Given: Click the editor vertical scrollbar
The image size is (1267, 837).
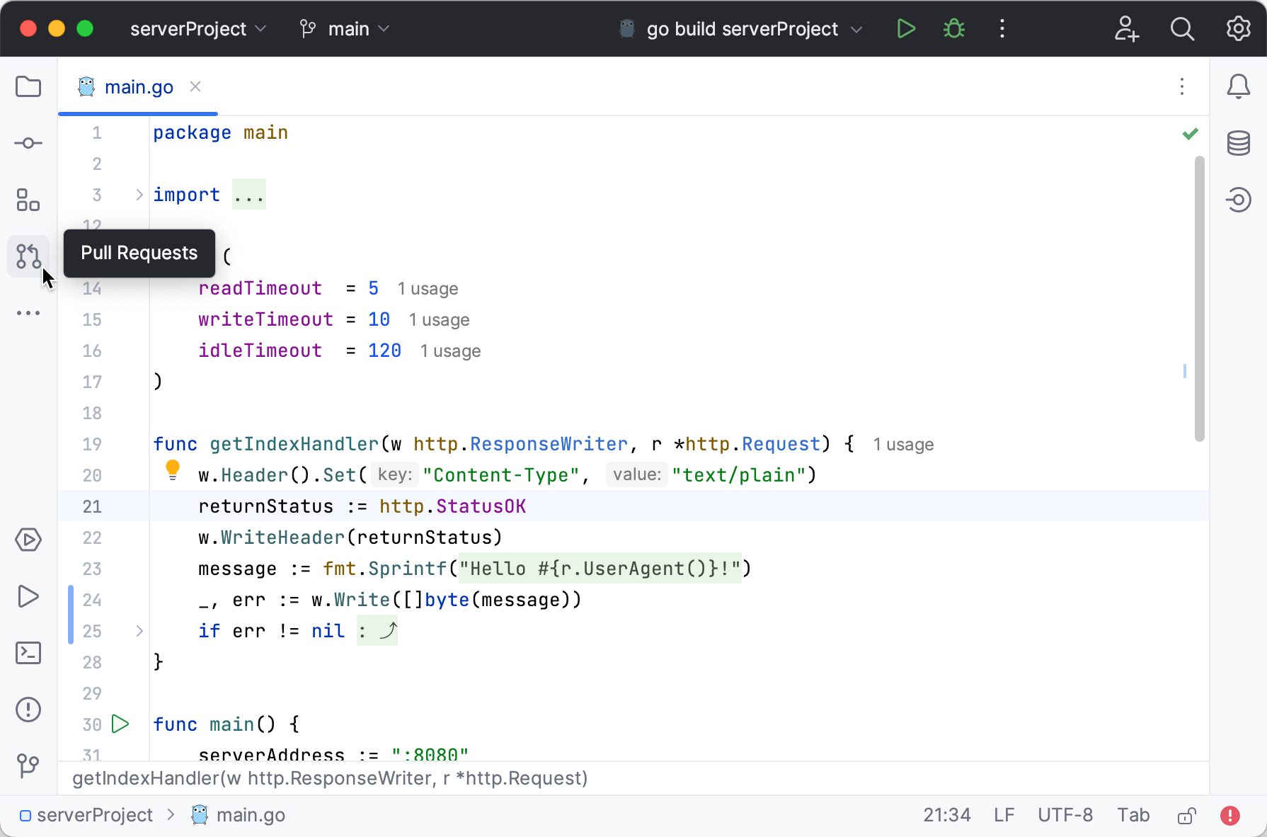Looking at the screenshot, I should click(1199, 297).
